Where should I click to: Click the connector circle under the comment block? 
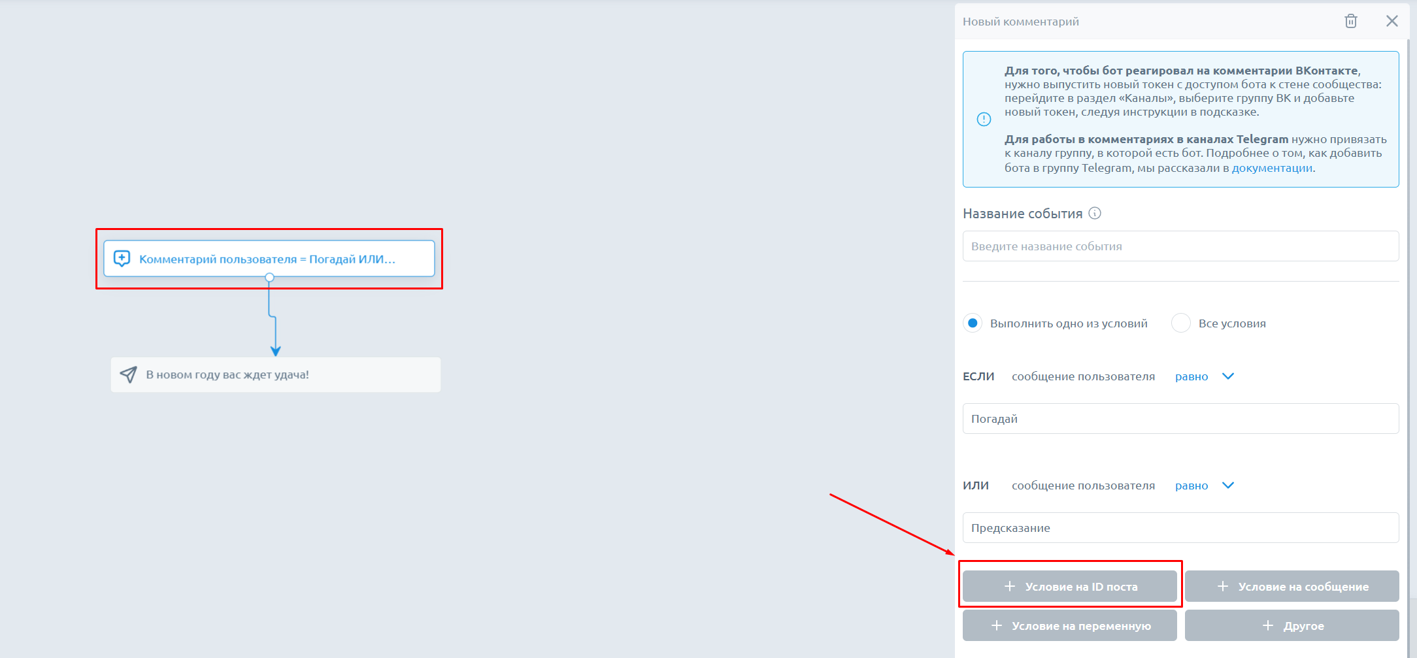(269, 278)
